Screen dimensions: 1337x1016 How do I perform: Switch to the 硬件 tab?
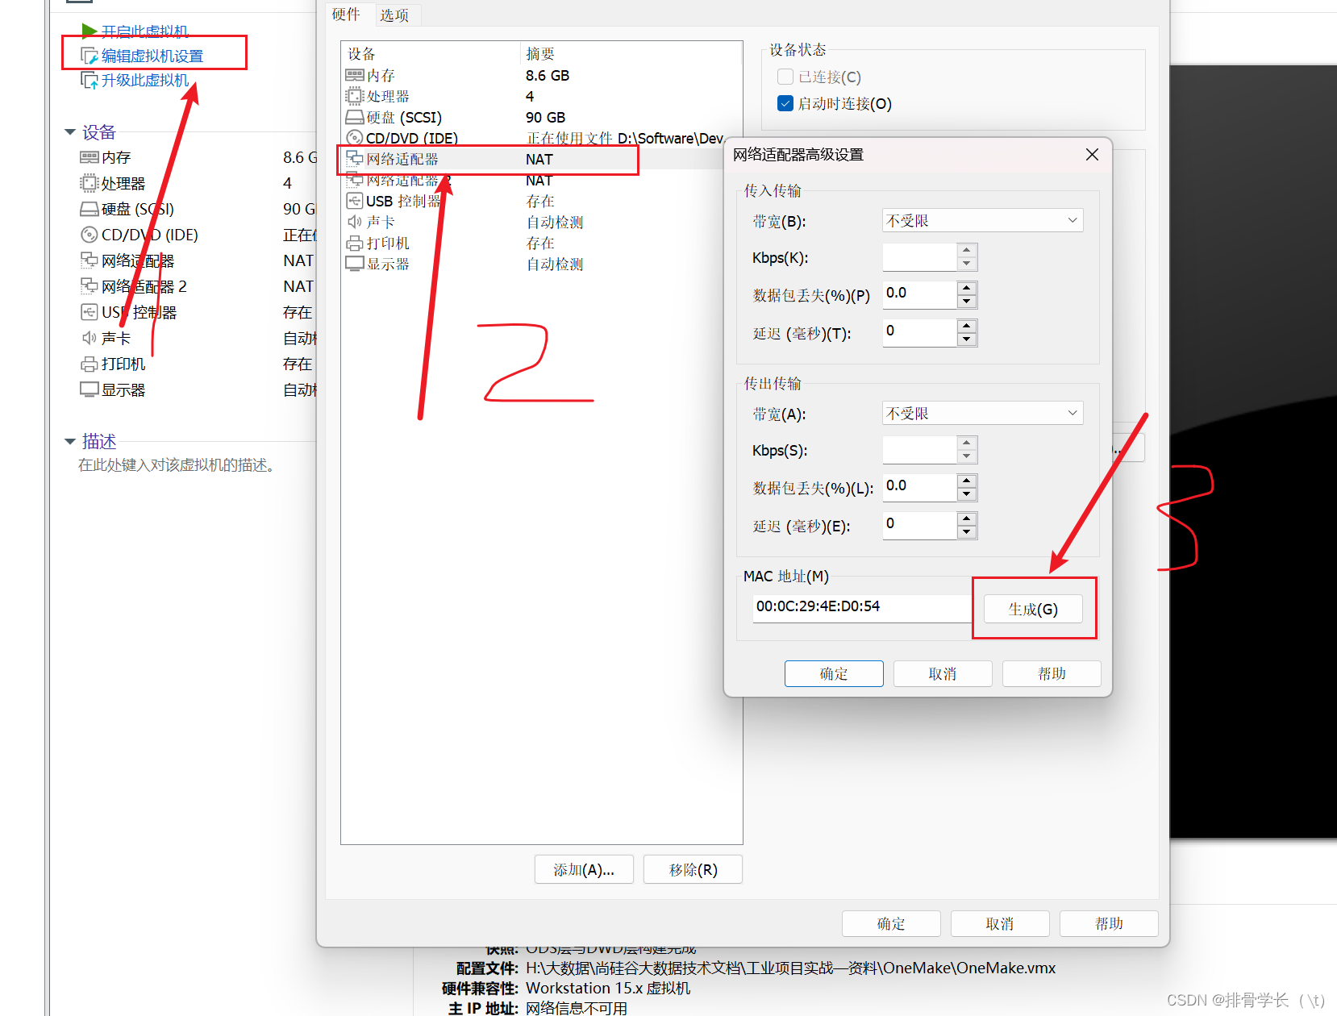click(347, 15)
